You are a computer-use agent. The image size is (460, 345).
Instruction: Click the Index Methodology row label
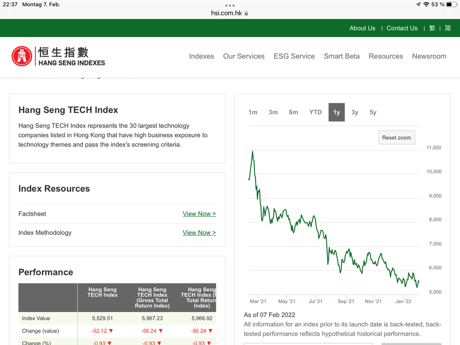(45, 233)
